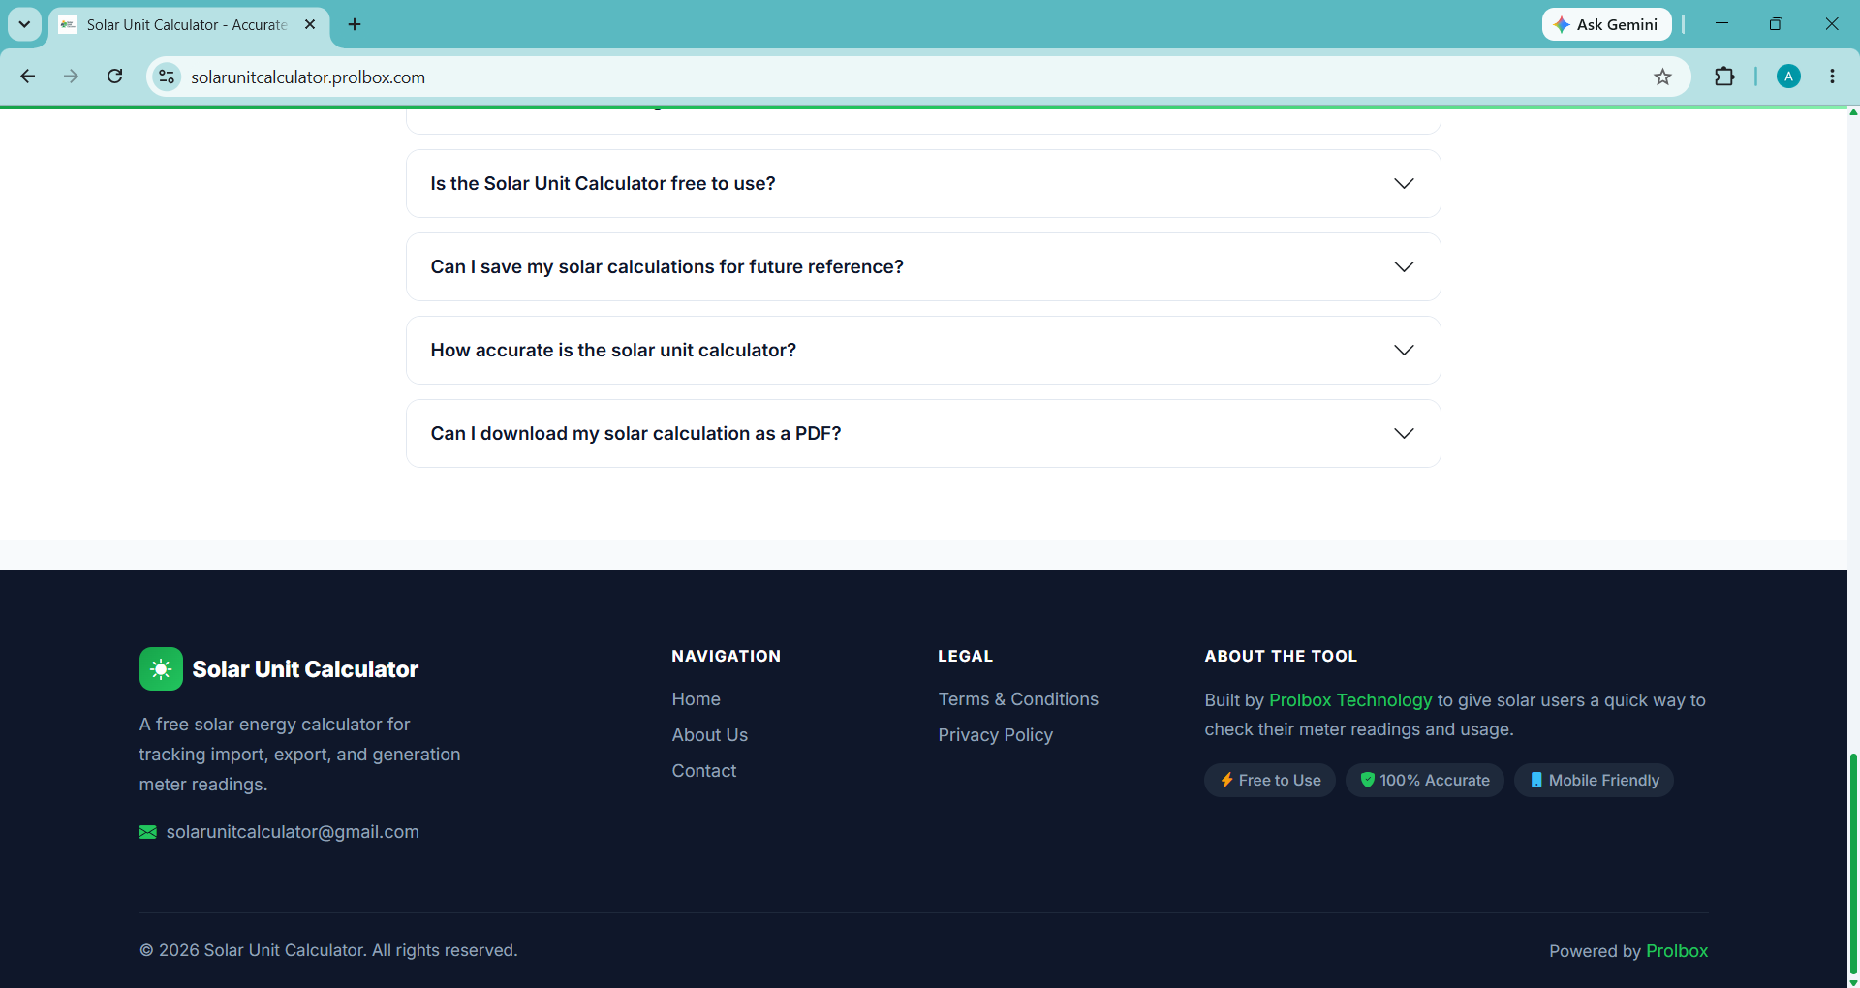Click the green Solar Unit Calculator logo icon
The width and height of the screenshot is (1860, 988).
coord(161,668)
